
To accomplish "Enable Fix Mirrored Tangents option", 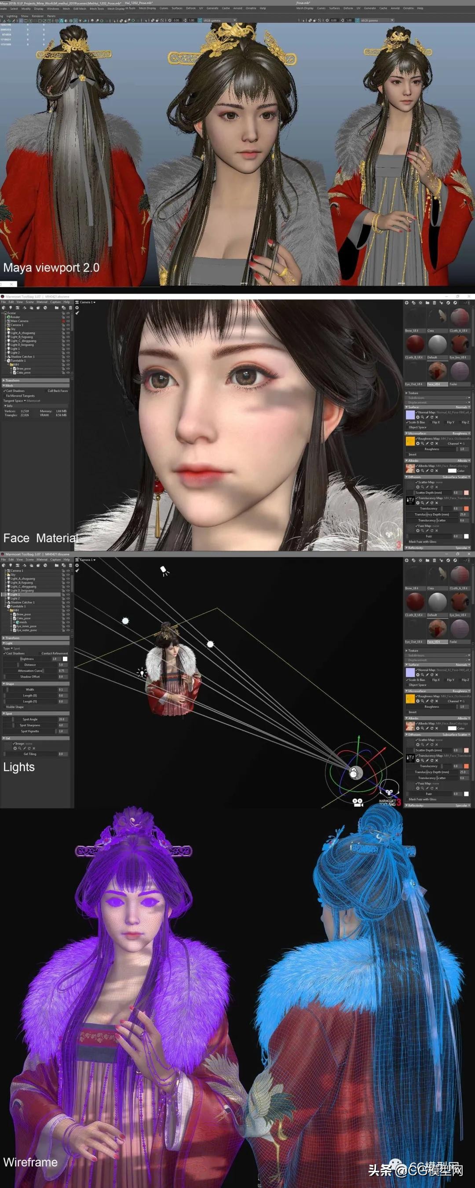I will point(19,396).
